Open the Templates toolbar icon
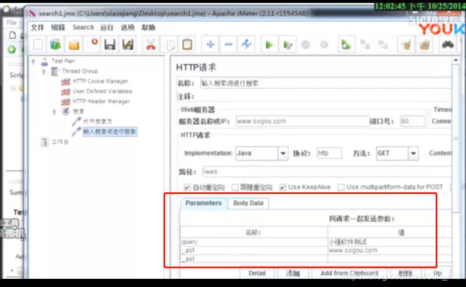The width and height of the screenshot is (466, 287). tap(55, 44)
